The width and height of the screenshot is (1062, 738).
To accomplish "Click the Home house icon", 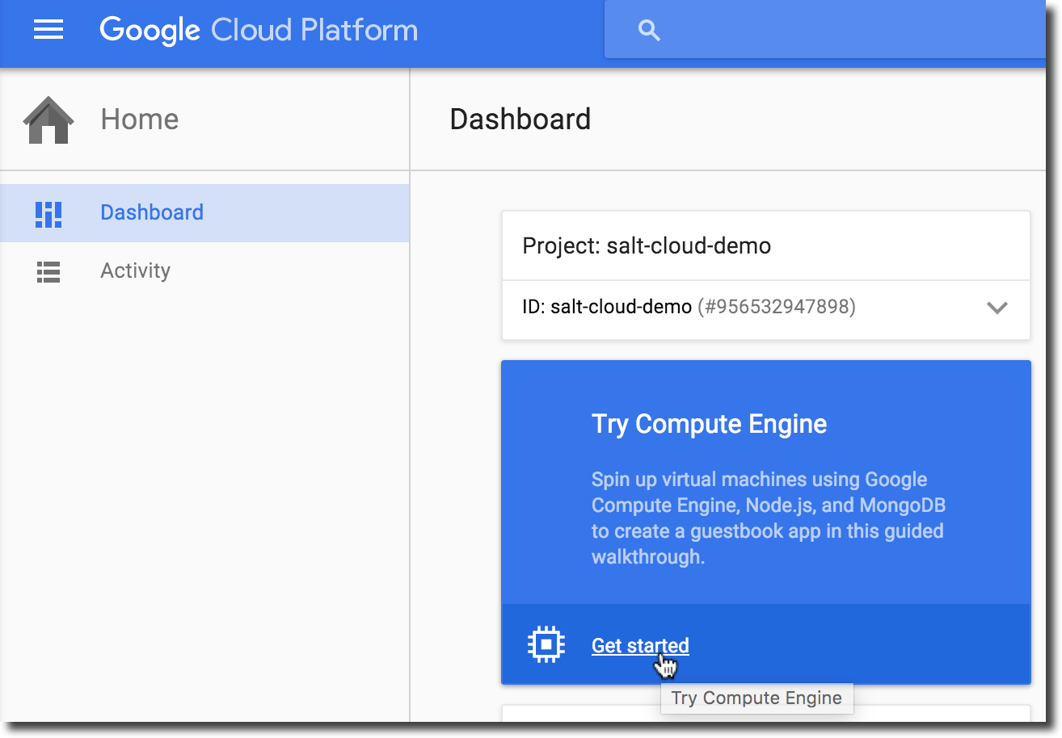I will [x=48, y=120].
